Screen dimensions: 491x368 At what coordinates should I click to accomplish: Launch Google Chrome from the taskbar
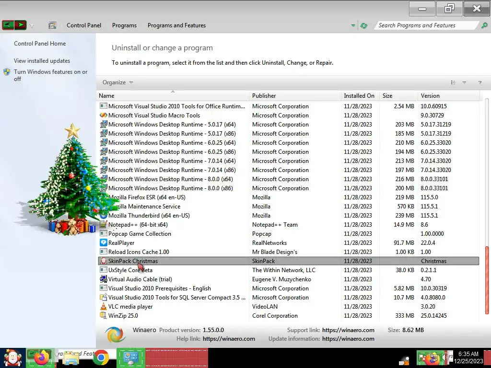click(101, 358)
